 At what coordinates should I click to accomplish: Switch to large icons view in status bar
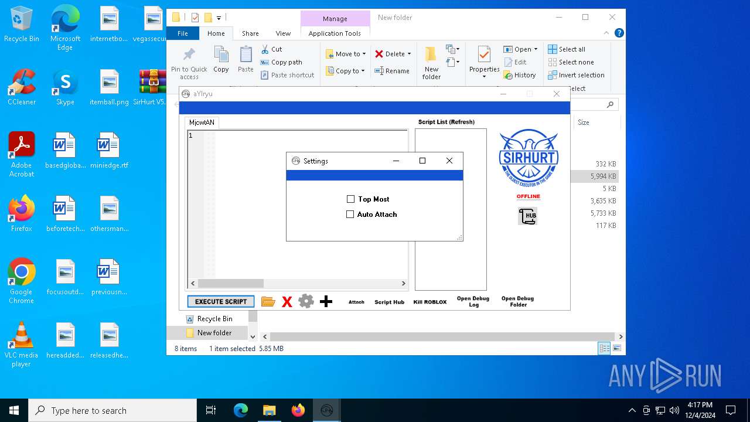pyautogui.click(x=616, y=349)
